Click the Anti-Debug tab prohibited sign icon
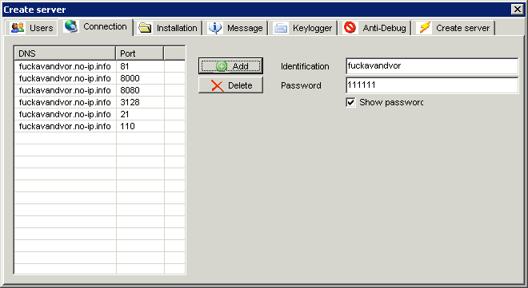The width and height of the screenshot is (528, 288). point(350,27)
